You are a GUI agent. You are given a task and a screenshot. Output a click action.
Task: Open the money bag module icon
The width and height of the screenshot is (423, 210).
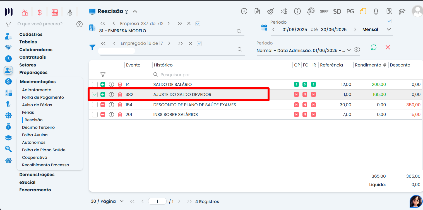tap(70, 13)
